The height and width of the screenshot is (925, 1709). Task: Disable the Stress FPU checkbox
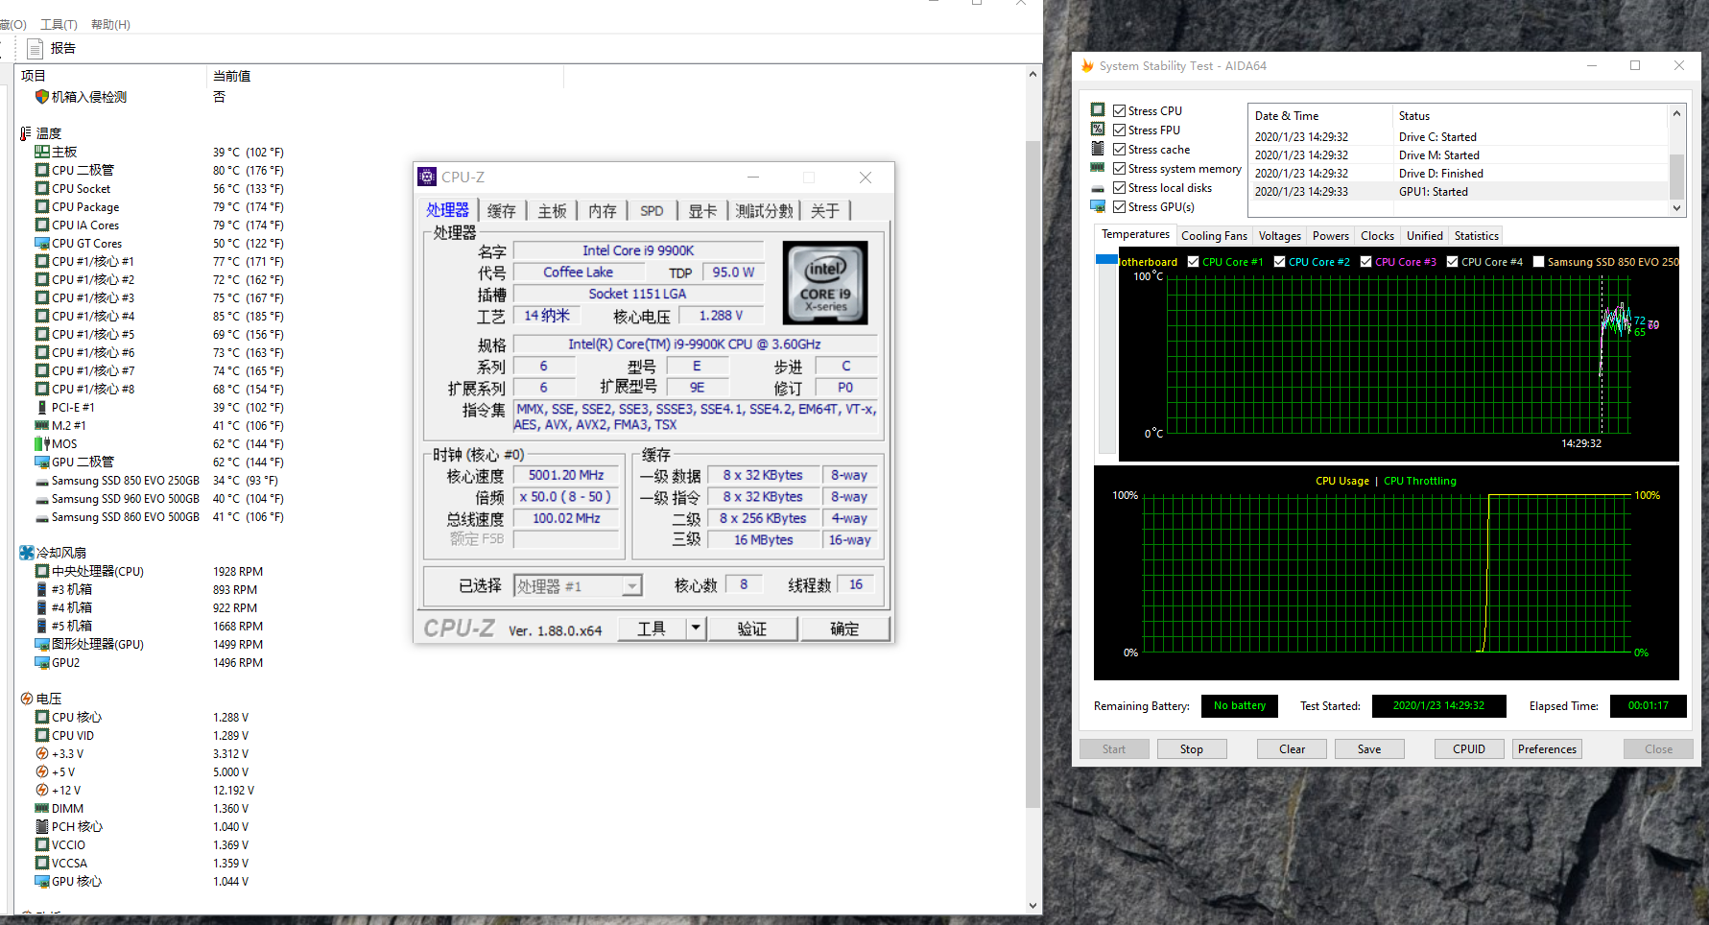tap(1119, 130)
